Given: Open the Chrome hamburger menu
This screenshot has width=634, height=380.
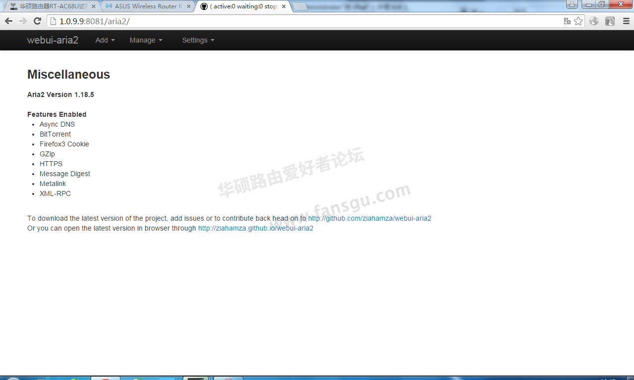Looking at the screenshot, I should coord(626,21).
